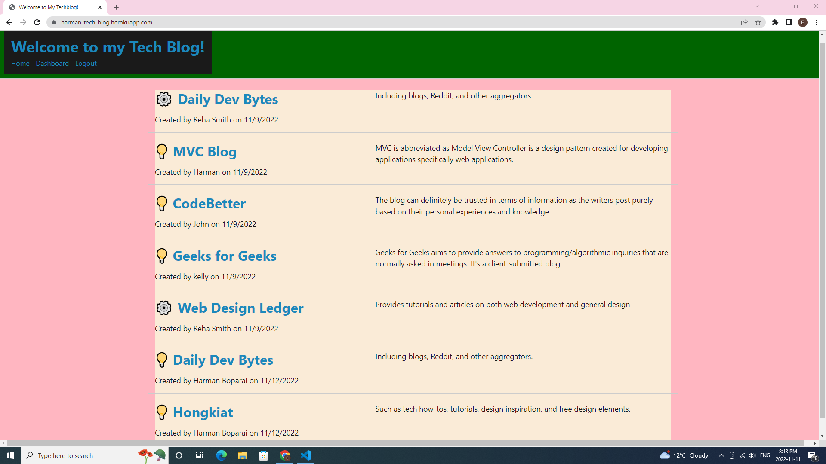Open the browser Extensions puzzle icon
The width and height of the screenshot is (826, 464).
(x=775, y=22)
